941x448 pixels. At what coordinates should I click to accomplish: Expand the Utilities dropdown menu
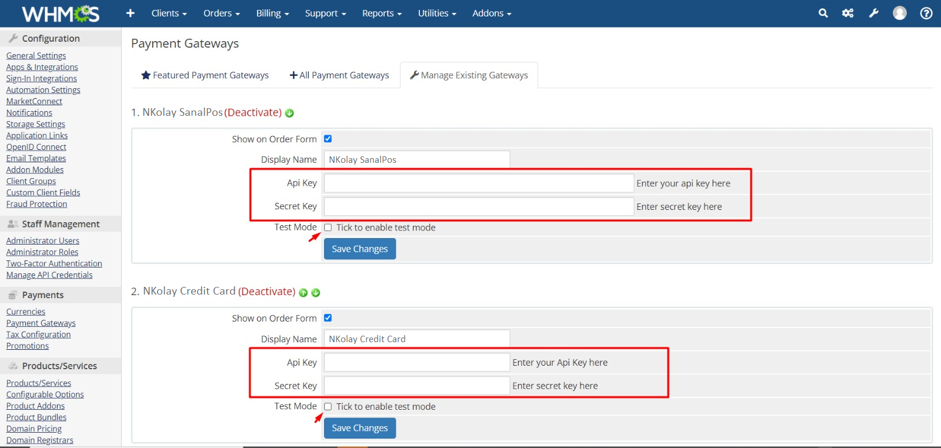(437, 13)
